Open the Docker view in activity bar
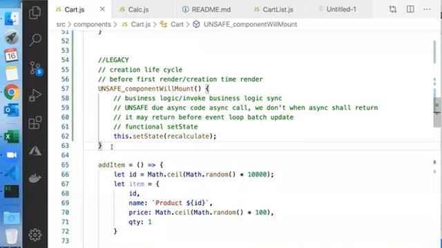Image resolution: width=442 pixels, height=248 pixels. click(35, 178)
